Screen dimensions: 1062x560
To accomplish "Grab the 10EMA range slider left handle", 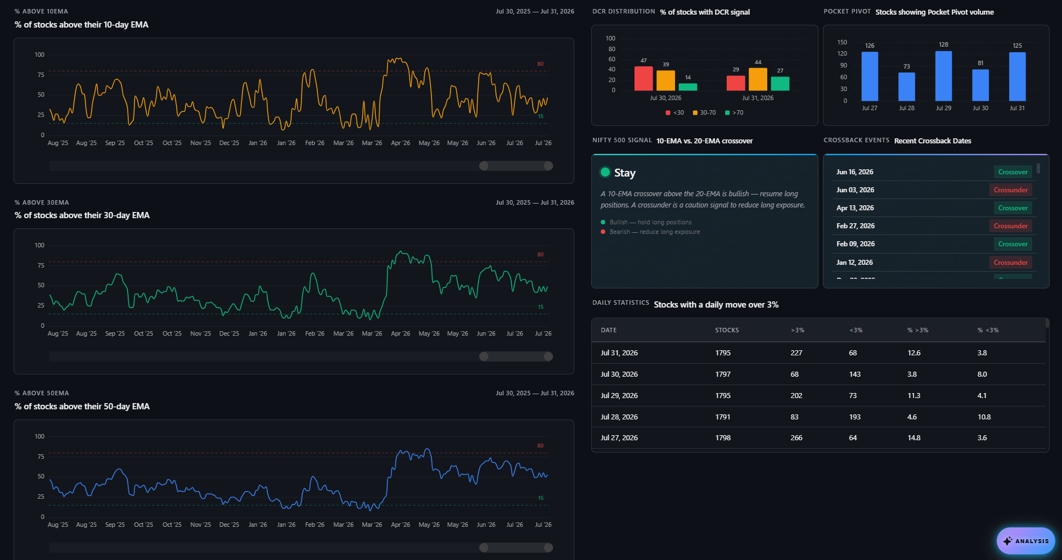I will (484, 166).
